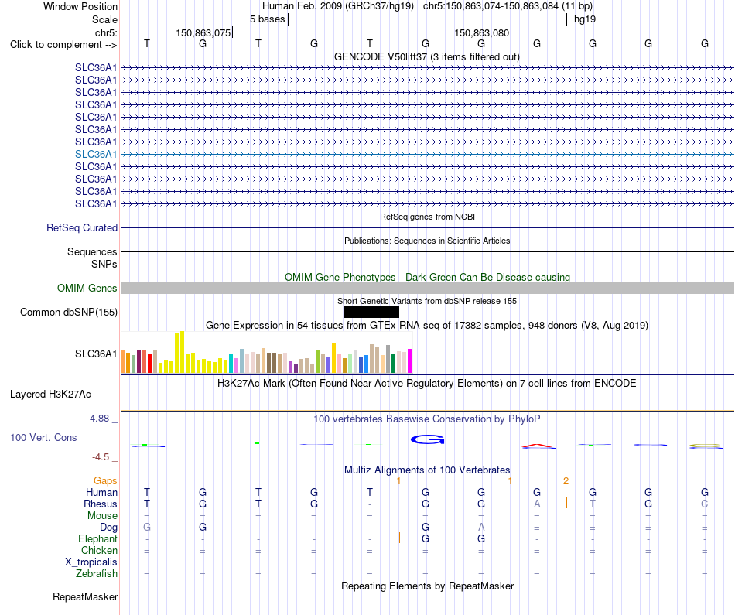Select the Rhesus species label
This screenshot has height=615, width=735.
[x=101, y=504]
